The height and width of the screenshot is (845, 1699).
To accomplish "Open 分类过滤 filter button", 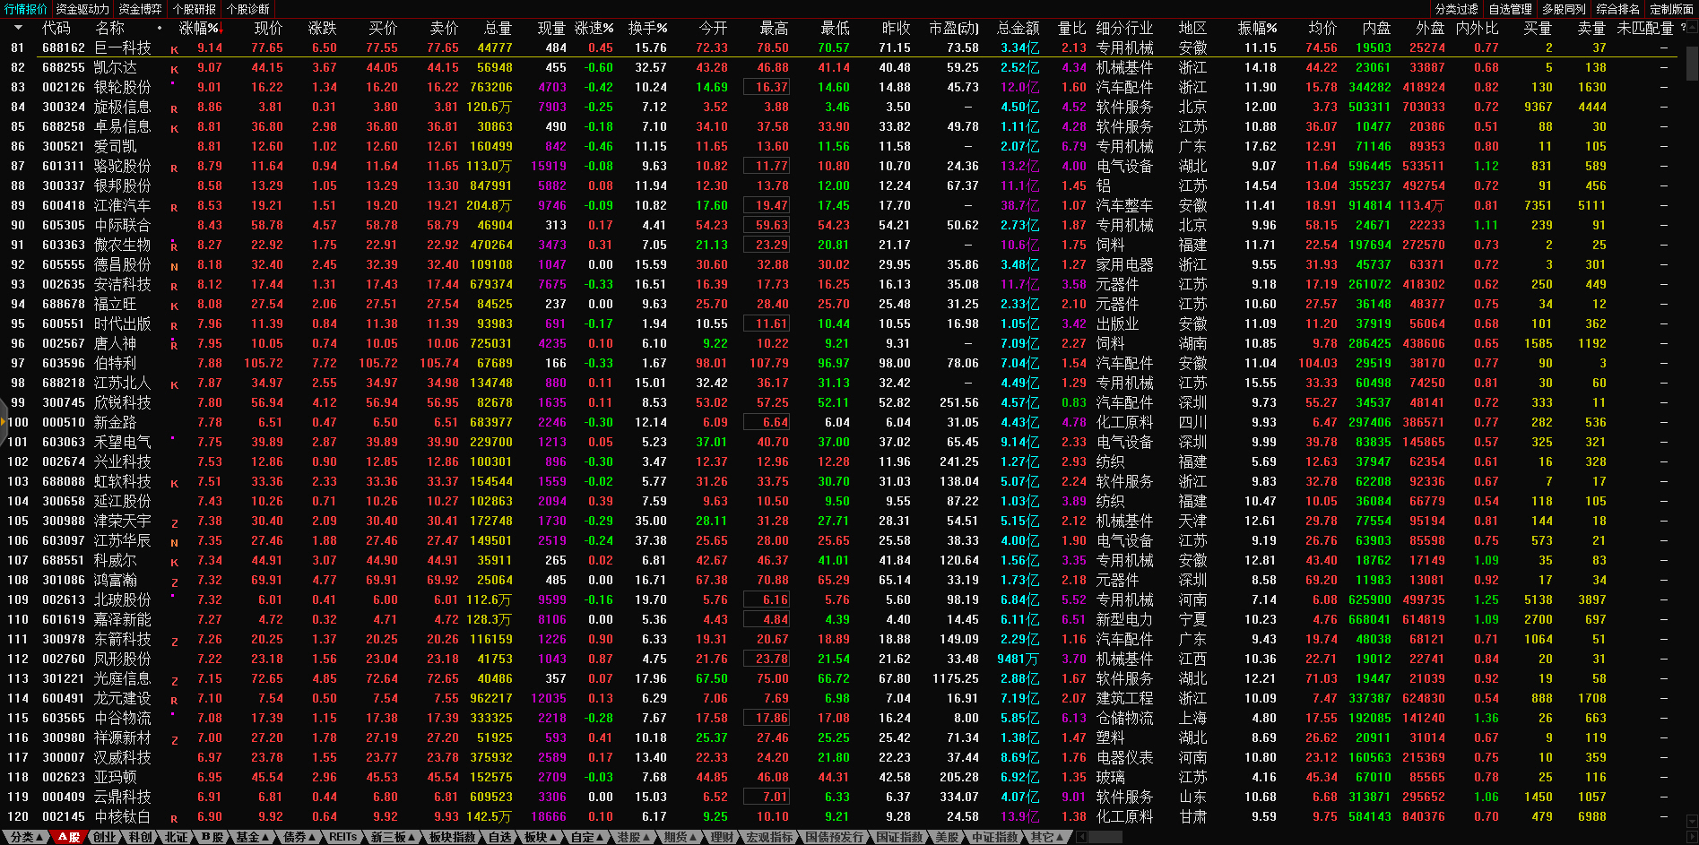I will coord(1456,9).
